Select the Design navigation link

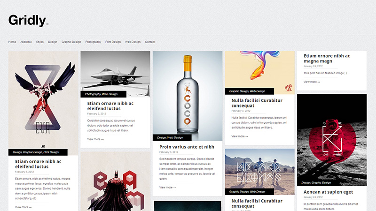(x=53, y=42)
